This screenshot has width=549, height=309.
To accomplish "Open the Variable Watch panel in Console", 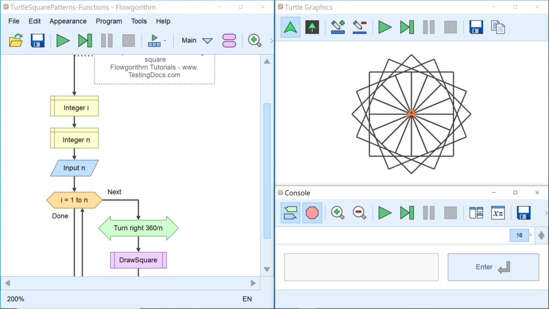I will point(498,213).
